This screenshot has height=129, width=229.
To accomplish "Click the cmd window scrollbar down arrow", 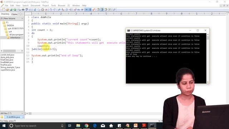I will [208, 82].
